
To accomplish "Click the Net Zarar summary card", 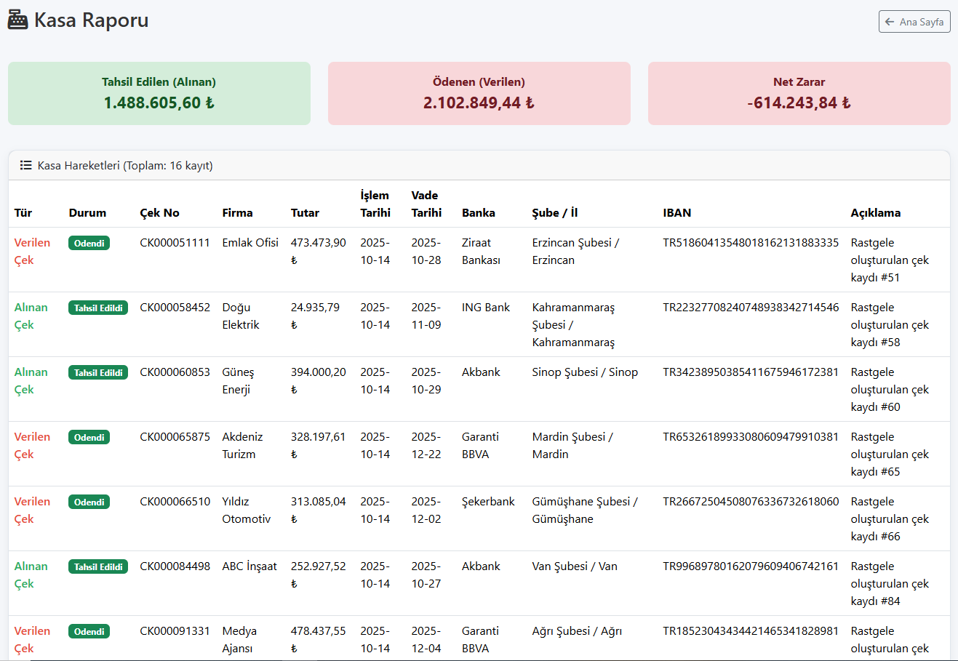I will pos(799,93).
